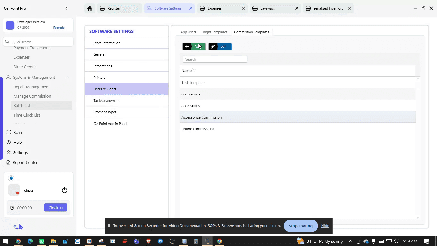Open Integrations settings
The height and width of the screenshot is (246, 437).
[x=127, y=66]
